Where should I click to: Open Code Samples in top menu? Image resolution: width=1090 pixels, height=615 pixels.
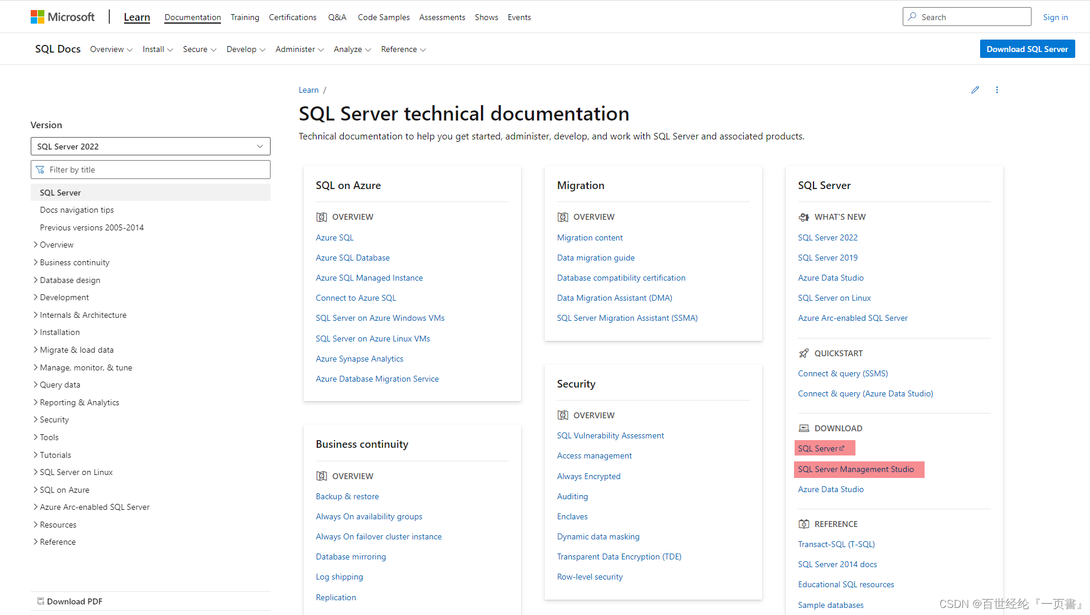[383, 17]
